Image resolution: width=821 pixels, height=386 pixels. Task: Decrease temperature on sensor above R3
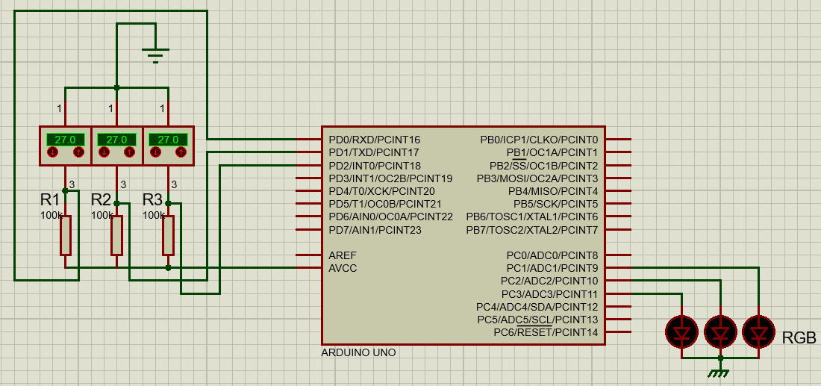point(155,152)
